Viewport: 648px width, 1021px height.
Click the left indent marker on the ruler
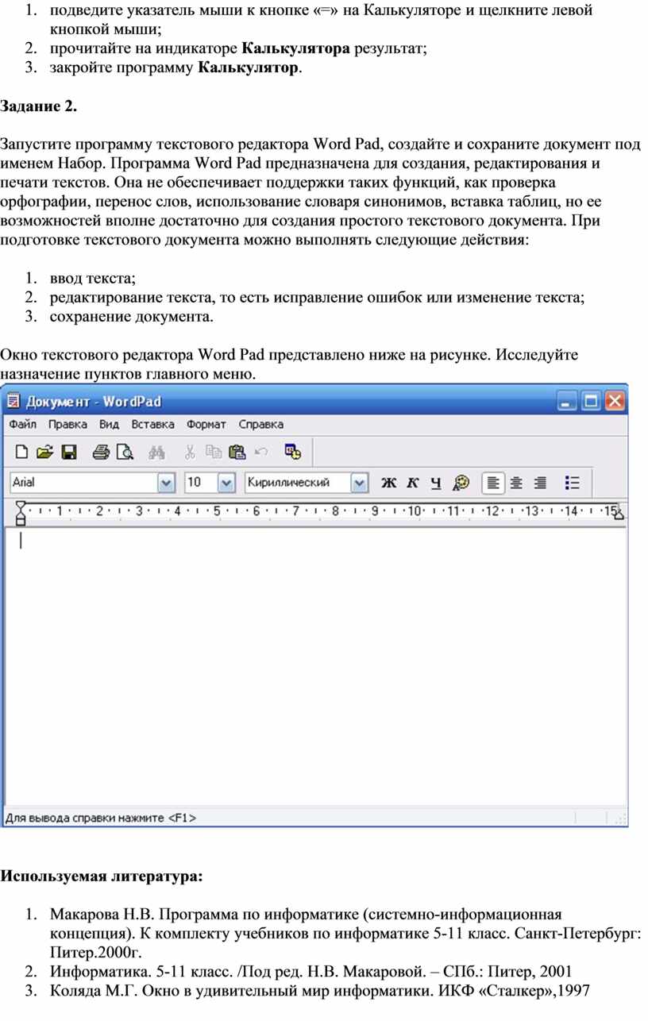[x=21, y=512]
